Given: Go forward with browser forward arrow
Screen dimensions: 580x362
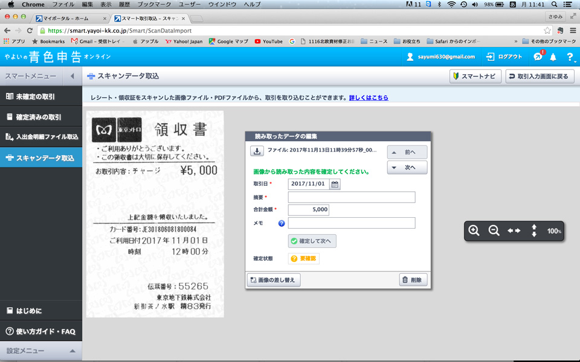Looking at the screenshot, I should pyautogui.click(x=19, y=31).
